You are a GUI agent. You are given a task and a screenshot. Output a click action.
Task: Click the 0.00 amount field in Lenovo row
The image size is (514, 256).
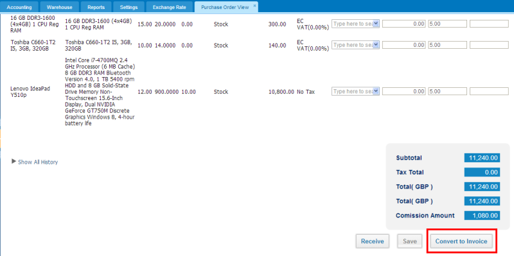(404, 91)
